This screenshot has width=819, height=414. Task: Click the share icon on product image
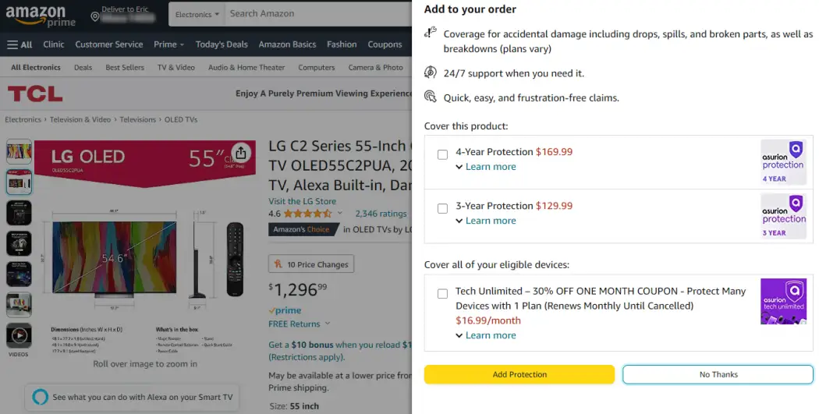click(x=241, y=153)
